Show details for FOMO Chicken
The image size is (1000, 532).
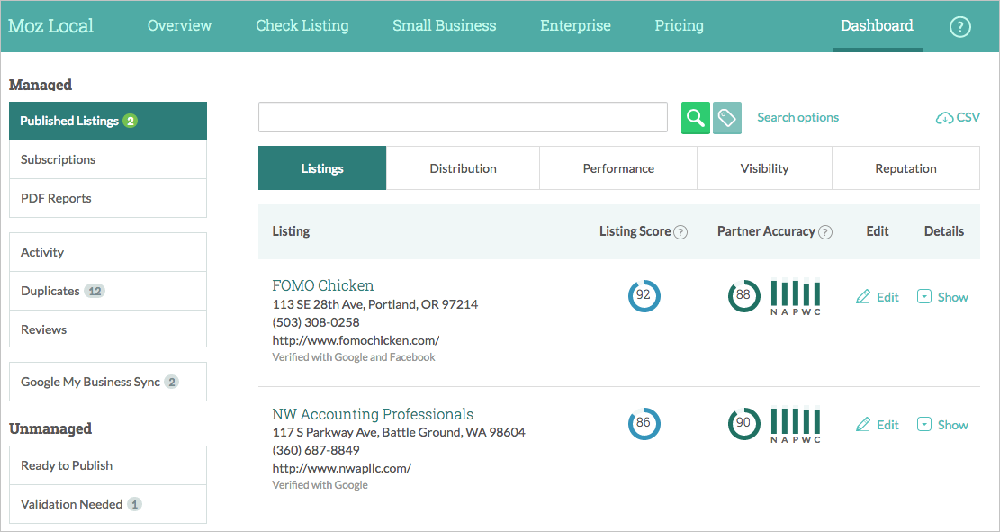pos(942,296)
